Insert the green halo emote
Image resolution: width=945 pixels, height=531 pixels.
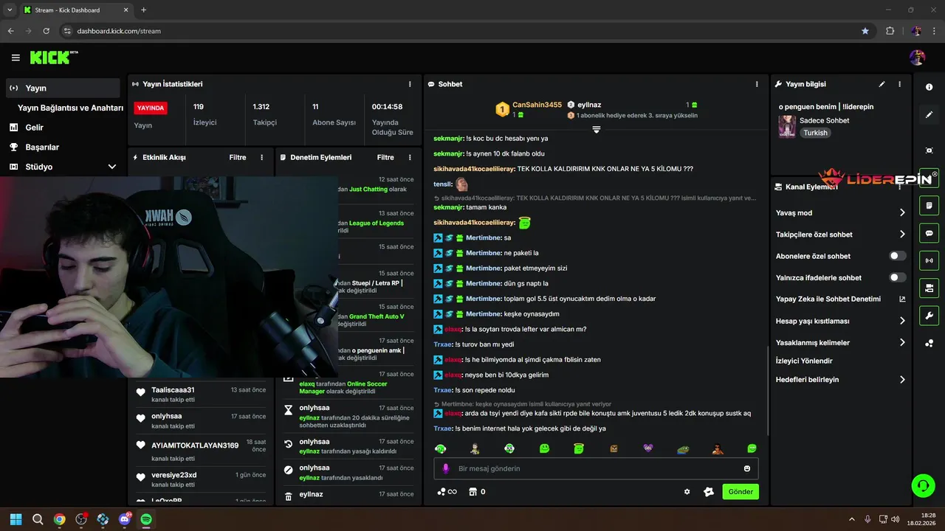(x=579, y=448)
